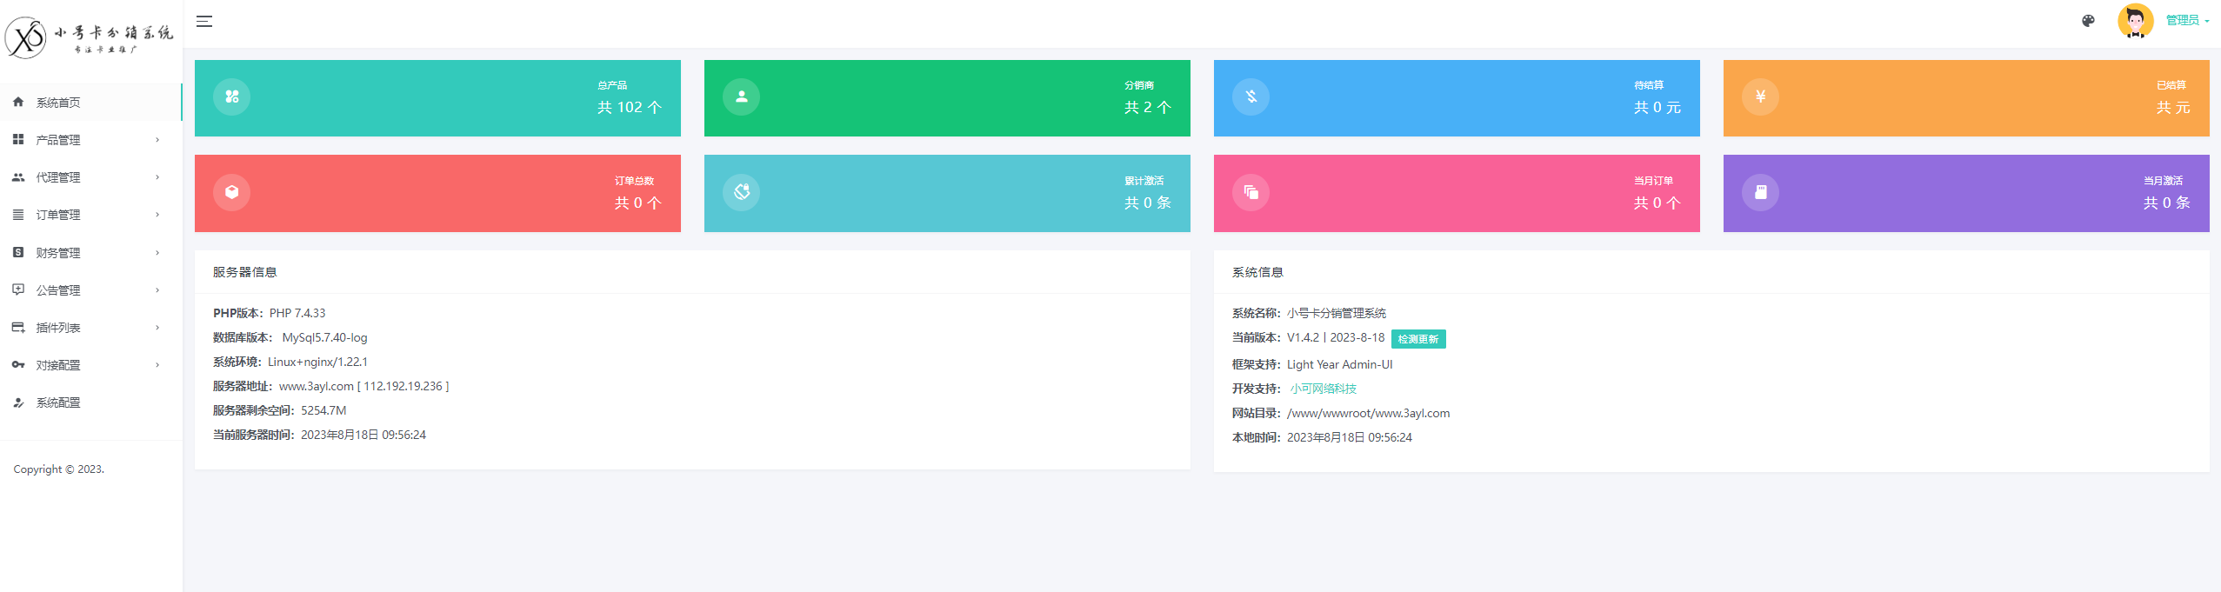Viewport: 2221px width, 592px height.
Task: Expand the 插件列表 chevron arrow
Action: (x=157, y=328)
